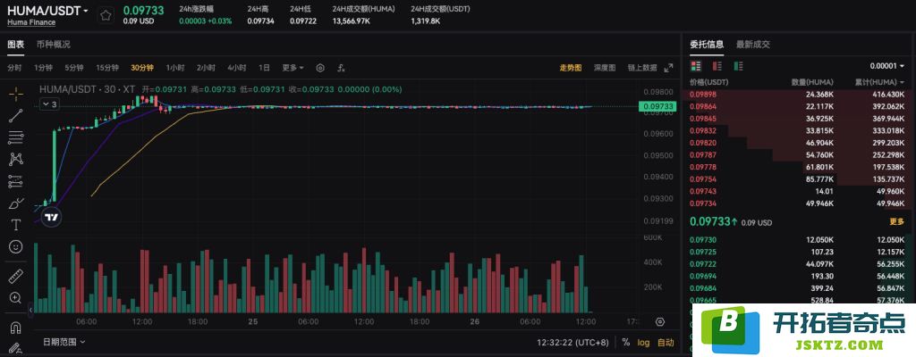Screen dimensions: 916x357
Task: Select the 走势图 chart view
Action: coord(571,68)
